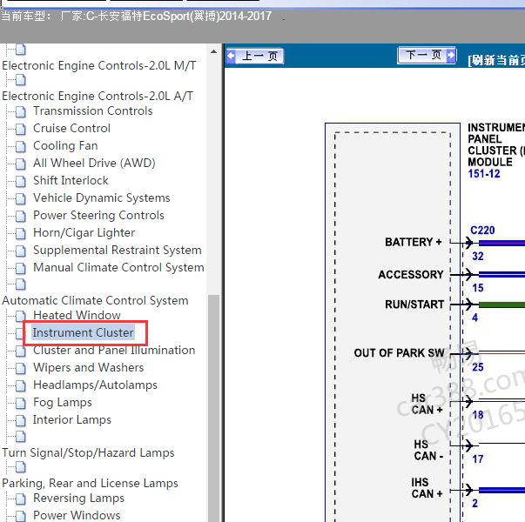Open Power Steering Controls
Image resolution: width=525 pixels, height=522 pixels.
point(98,215)
